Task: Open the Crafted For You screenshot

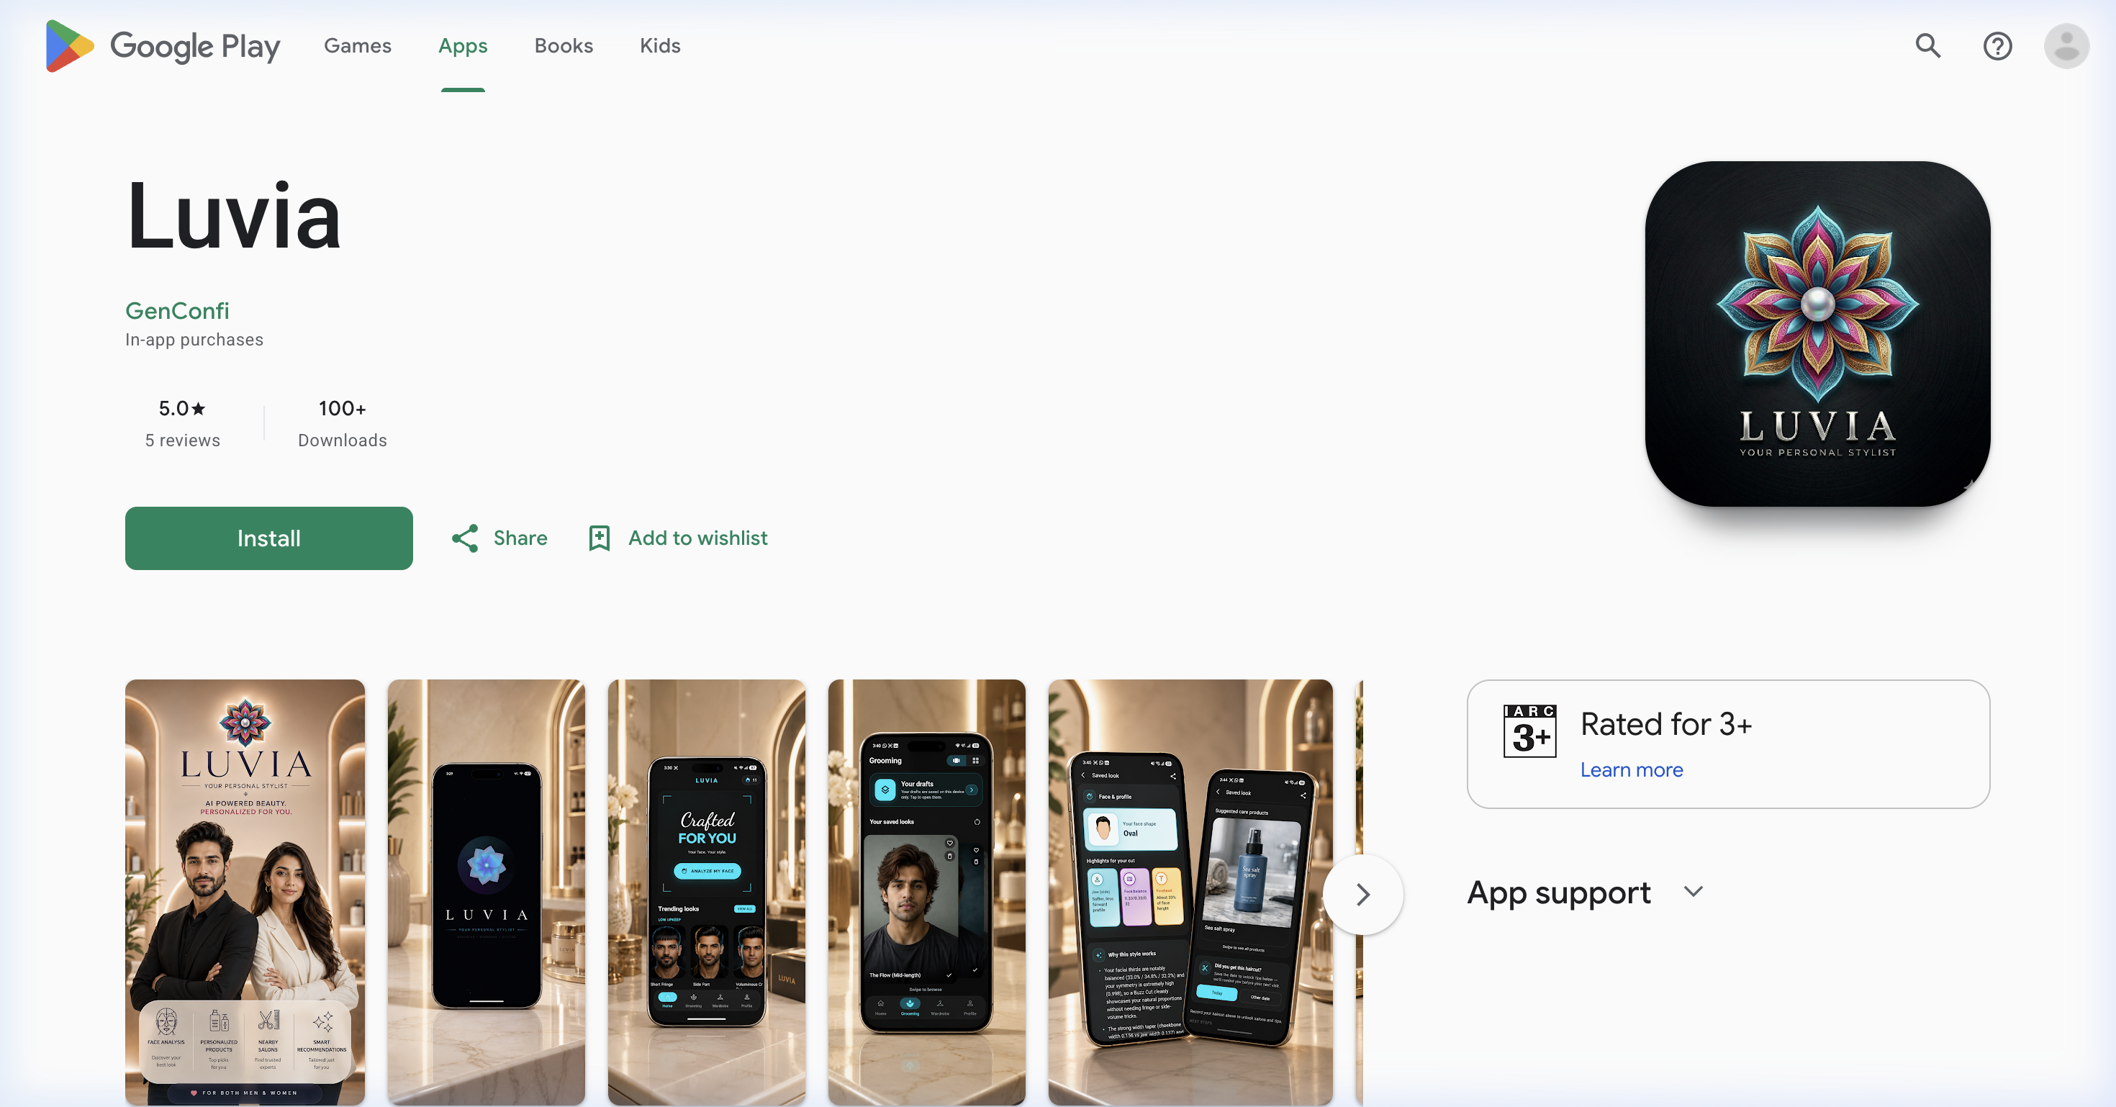Action: click(707, 893)
